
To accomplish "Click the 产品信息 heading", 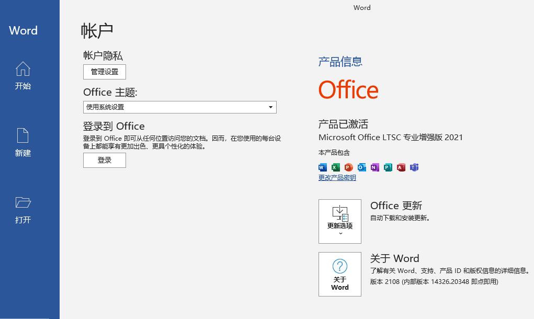I will pos(340,62).
